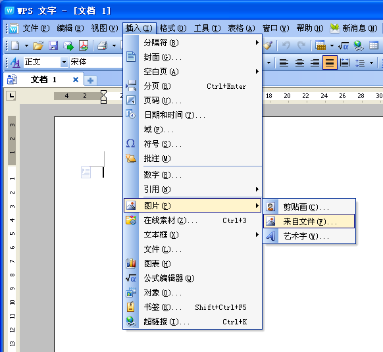Open the 工具(T) menu
This screenshot has height=352, width=383.
point(207,28)
